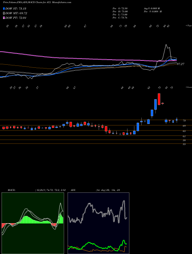The image size is (192, 254).
Task: Click the 58 price axis label
Action: (x=184, y=140)
